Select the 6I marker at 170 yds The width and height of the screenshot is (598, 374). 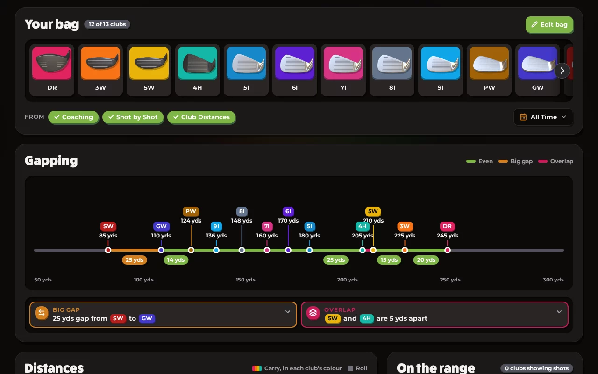click(x=288, y=250)
